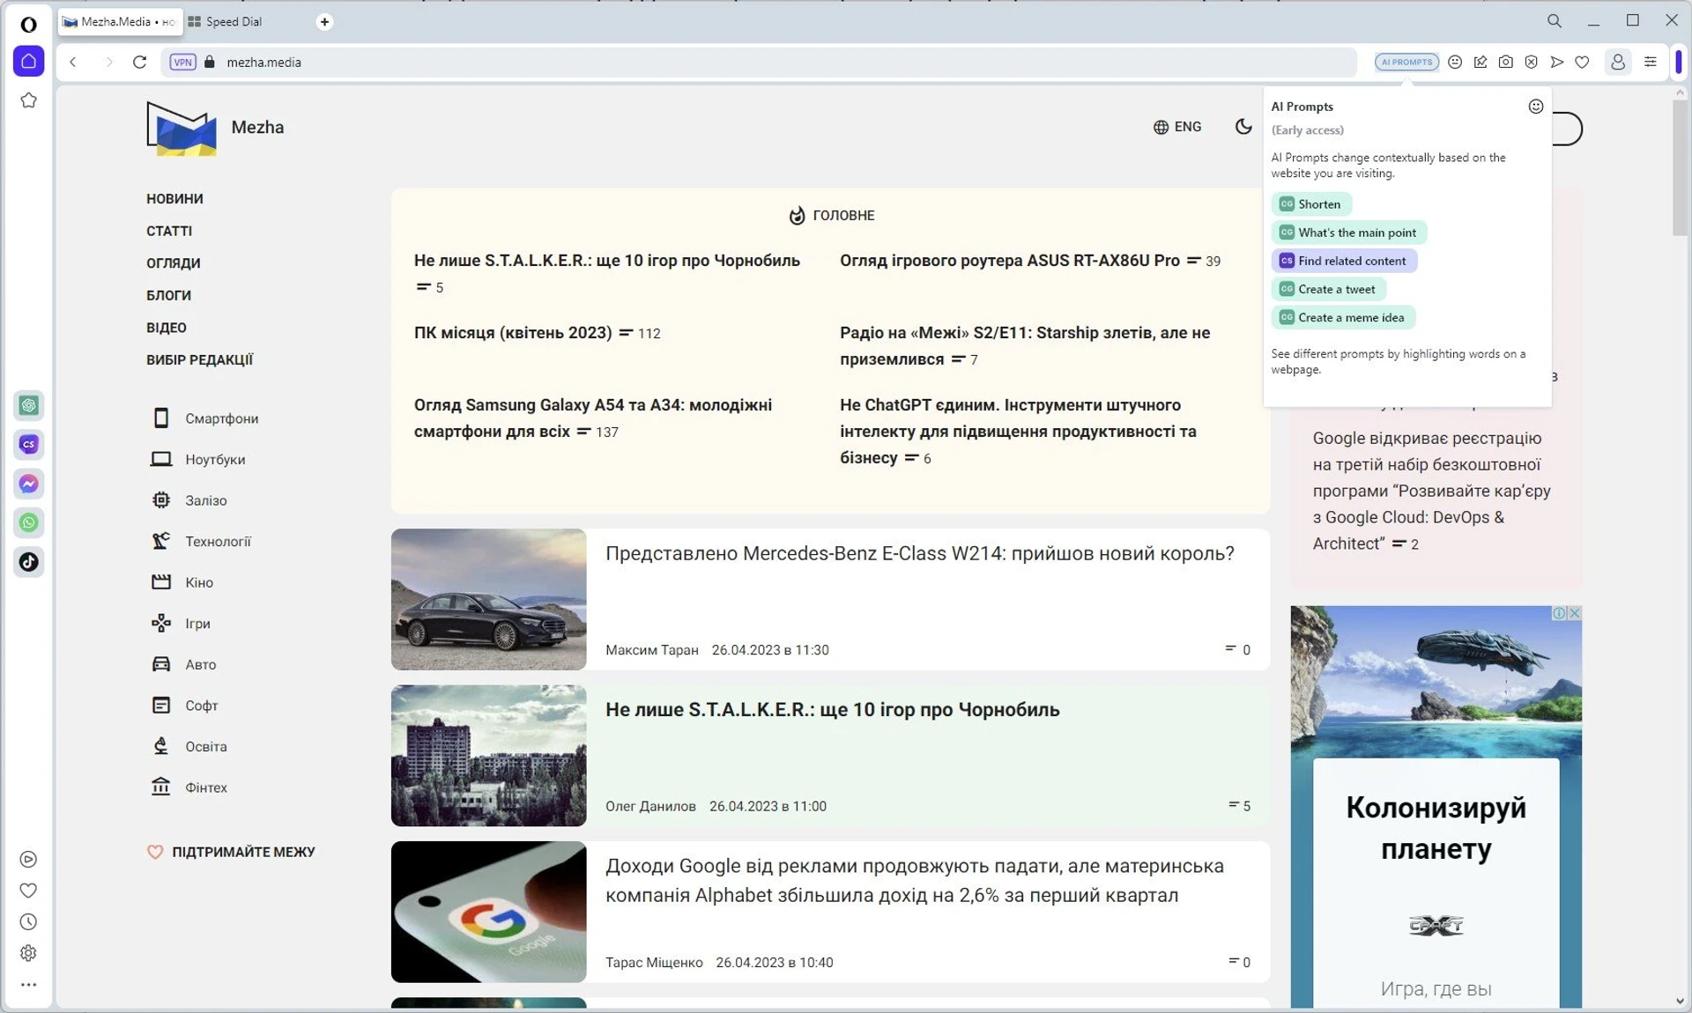Open the Google phone article thumbnail
The image size is (1692, 1013).
489,912
